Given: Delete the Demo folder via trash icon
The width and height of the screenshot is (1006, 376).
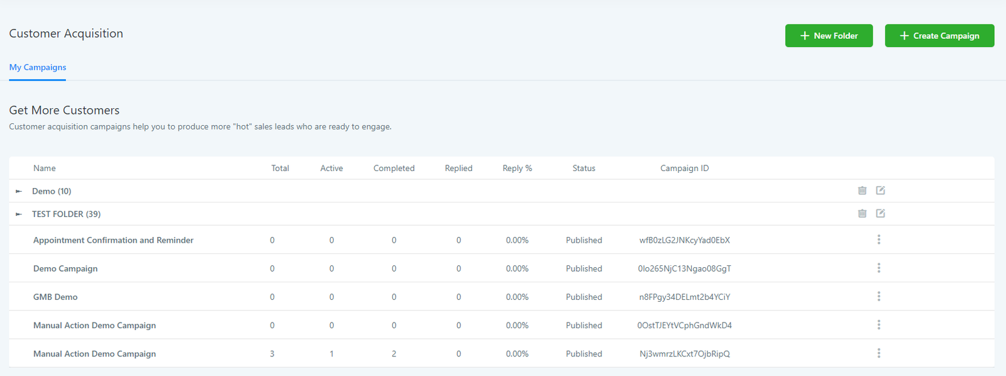Looking at the screenshot, I should coord(862,191).
